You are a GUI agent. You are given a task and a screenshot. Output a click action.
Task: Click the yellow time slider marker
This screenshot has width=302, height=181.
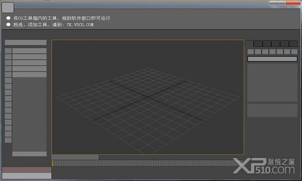tap(53, 163)
